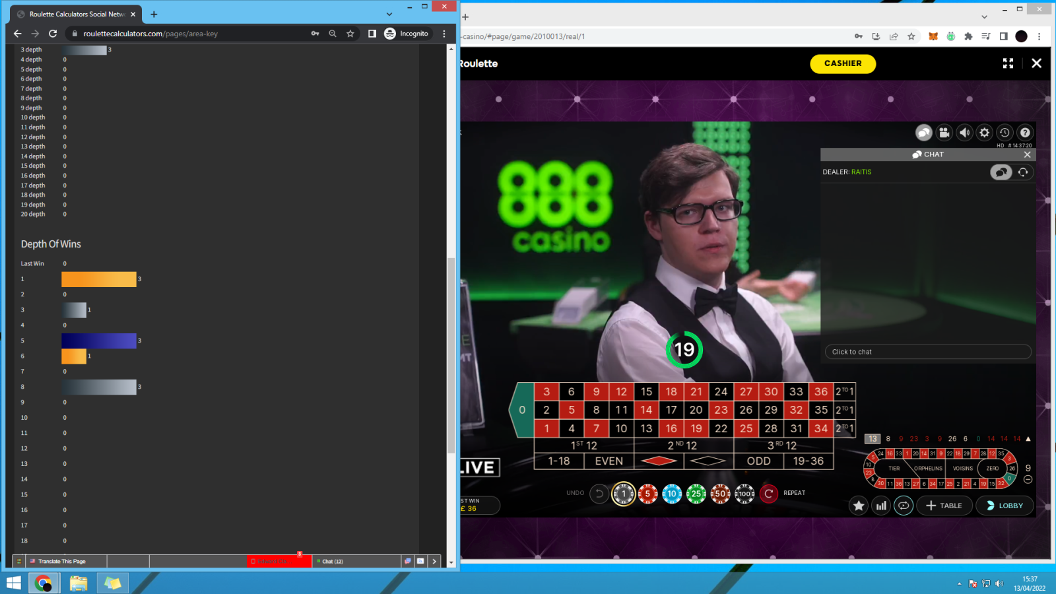Click the minus neighbour count stepper
The height and width of the screenshot is (594, 1056).
coord(1028,480)
